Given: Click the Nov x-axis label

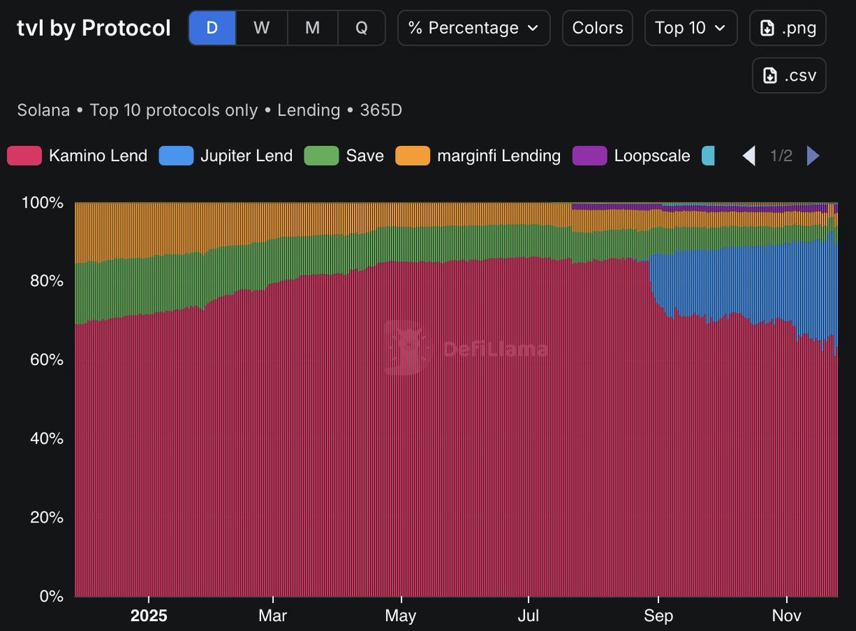Looking at the screenshot, I should pos(786,615).
